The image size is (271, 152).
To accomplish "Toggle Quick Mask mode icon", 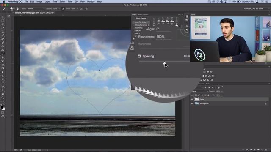I will point(3,113).
